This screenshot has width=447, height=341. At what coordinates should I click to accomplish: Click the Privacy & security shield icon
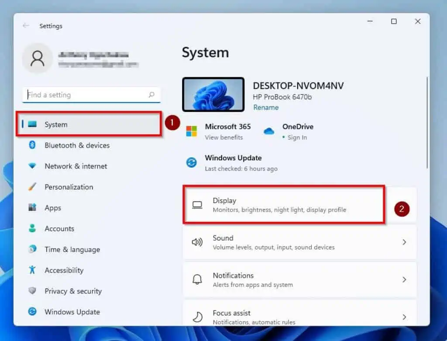click(32, 291)
